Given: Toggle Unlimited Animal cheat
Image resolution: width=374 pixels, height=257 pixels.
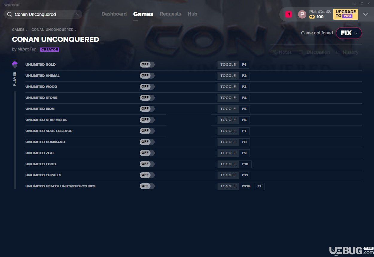Looking at the screenshot, I should pos(147,76).
